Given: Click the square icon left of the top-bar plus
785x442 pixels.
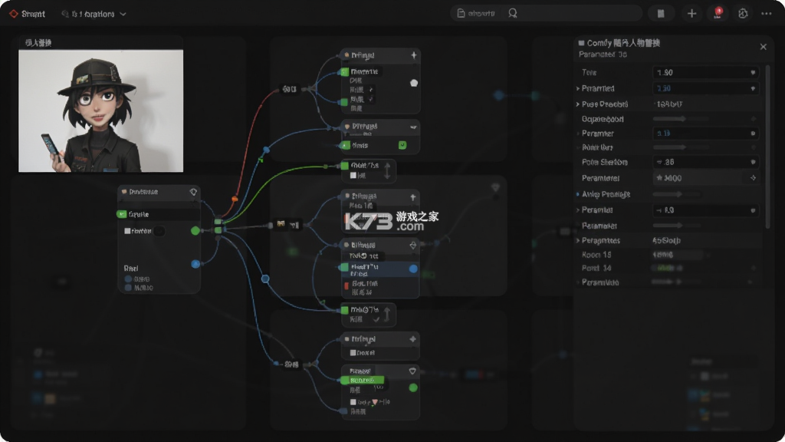Looking at the screenshot, I should (x=661, y=14).
